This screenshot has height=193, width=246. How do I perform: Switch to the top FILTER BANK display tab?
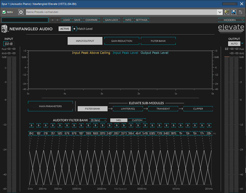coord(158,41)
